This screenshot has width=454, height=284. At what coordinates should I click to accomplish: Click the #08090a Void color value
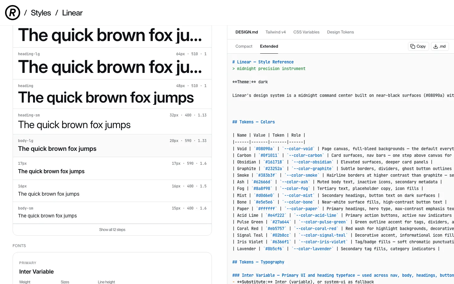(264, 149)
